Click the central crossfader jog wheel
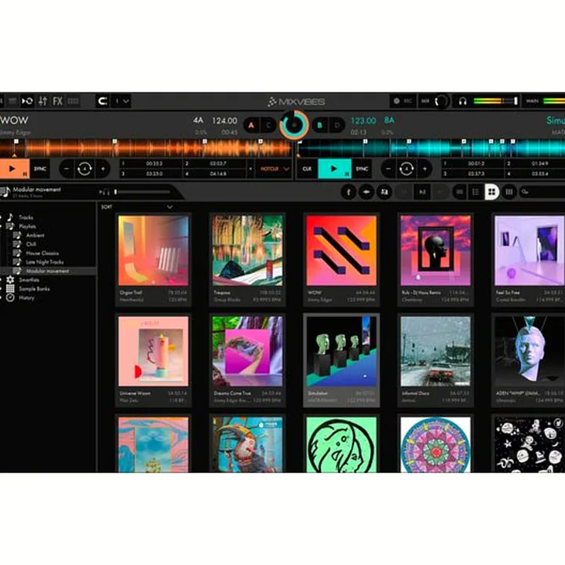565x565 pixels. pos(294,125)
